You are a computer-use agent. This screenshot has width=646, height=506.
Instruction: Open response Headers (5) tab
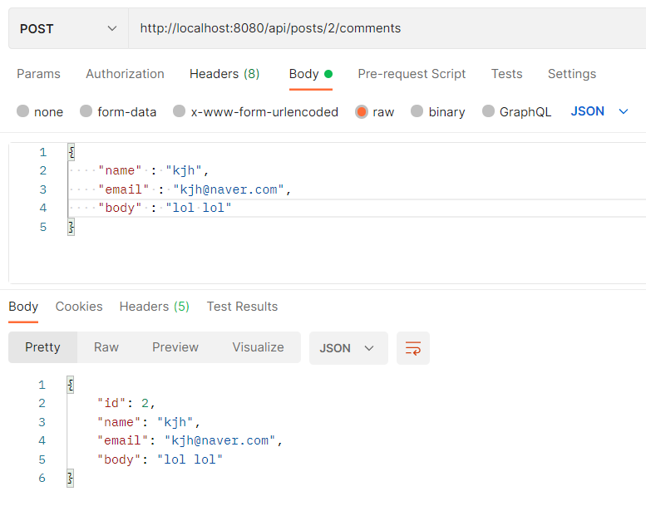point(154,307)
